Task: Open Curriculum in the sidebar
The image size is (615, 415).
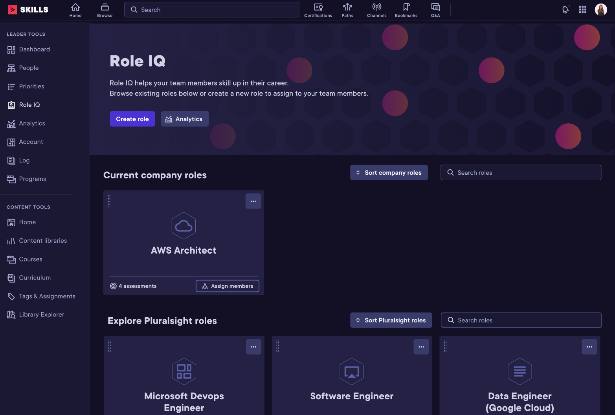Action: coord(29,278)
